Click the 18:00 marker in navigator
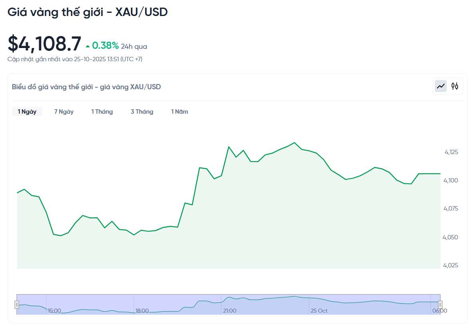The width and height of the screenshot is (468, 325). click(x=142, y=311)
